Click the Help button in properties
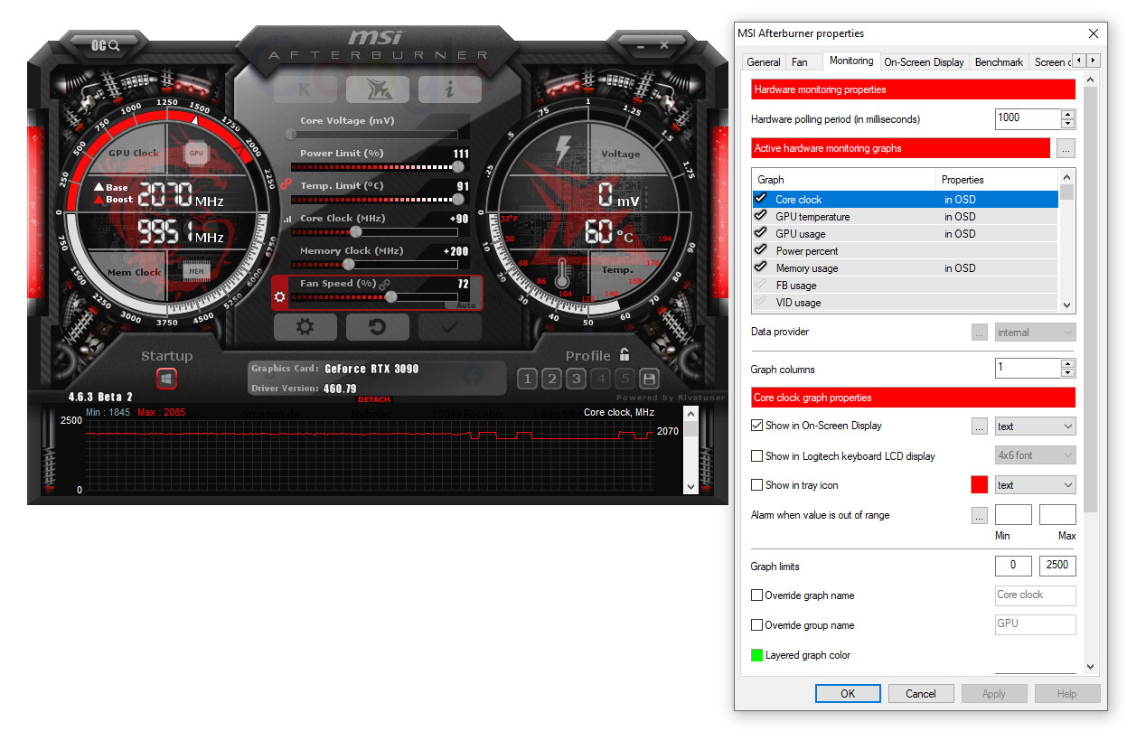Image resolution: width=1127 pixels, height=731 pixels. (1066, 694)
